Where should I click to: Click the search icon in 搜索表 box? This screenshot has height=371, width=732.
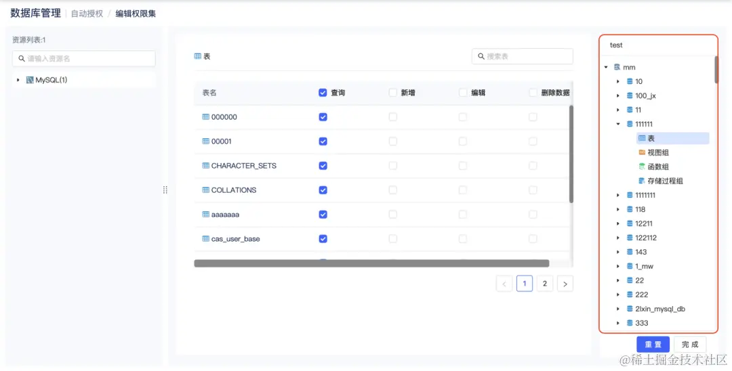(x=481, y=56)
